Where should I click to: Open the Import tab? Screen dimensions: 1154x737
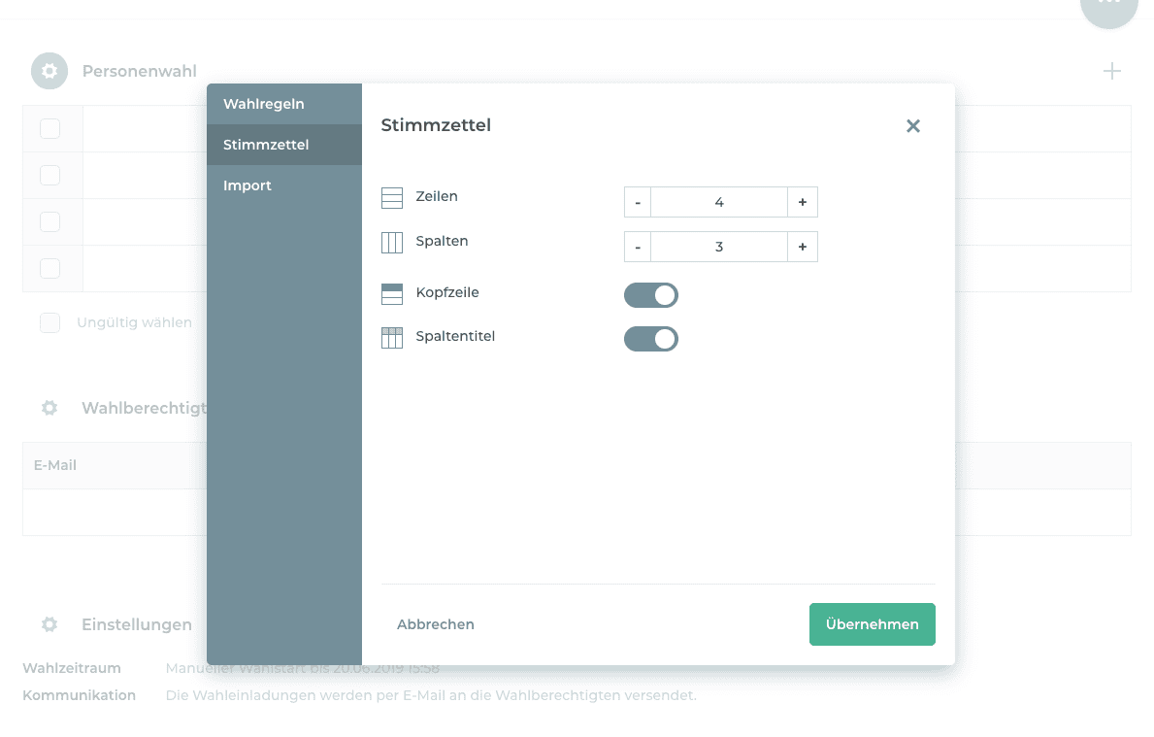click(x=247, y=185)
